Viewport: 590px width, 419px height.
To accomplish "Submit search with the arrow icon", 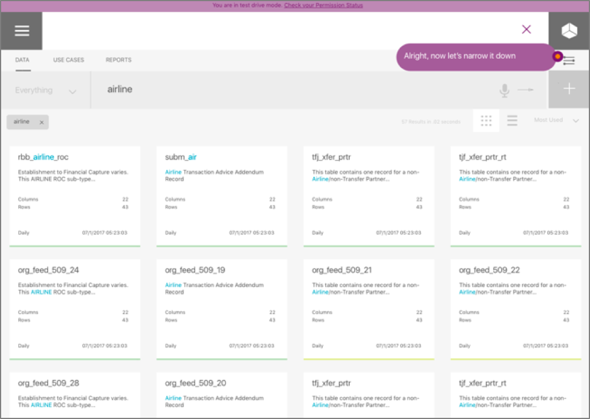I will click(526, 90).
